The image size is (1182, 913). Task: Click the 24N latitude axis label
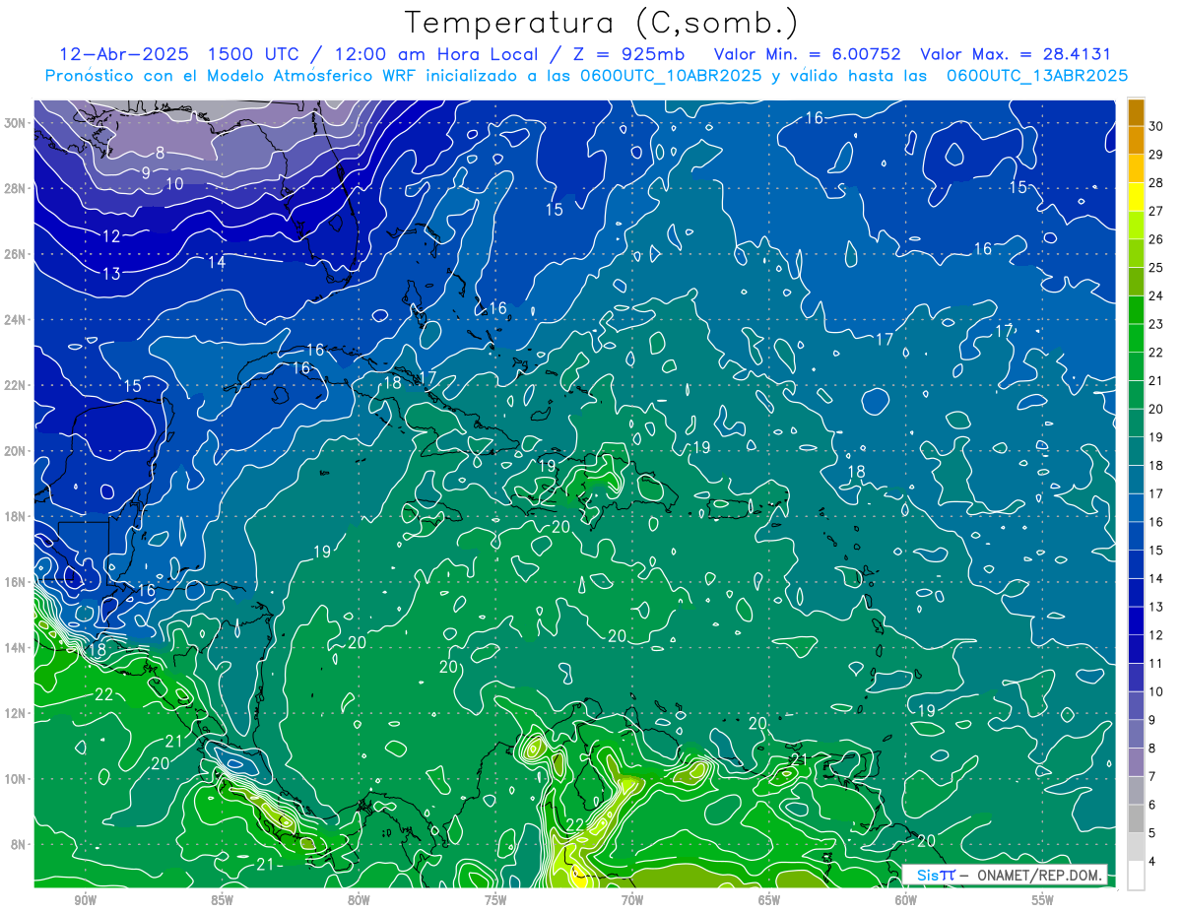[15, 319]
